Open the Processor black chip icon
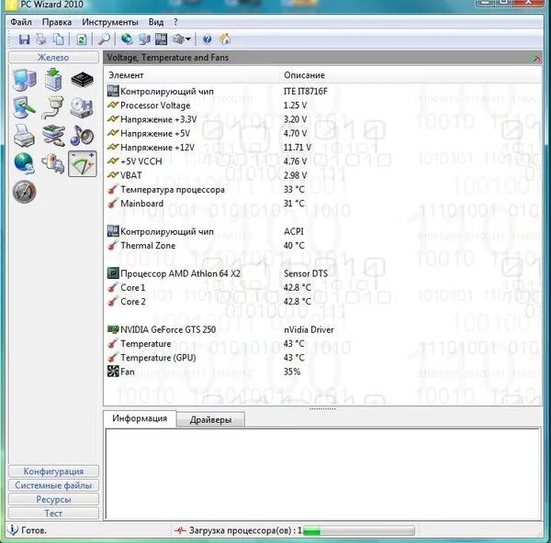Screen dimensions: 551x543 tap(82, 80)
